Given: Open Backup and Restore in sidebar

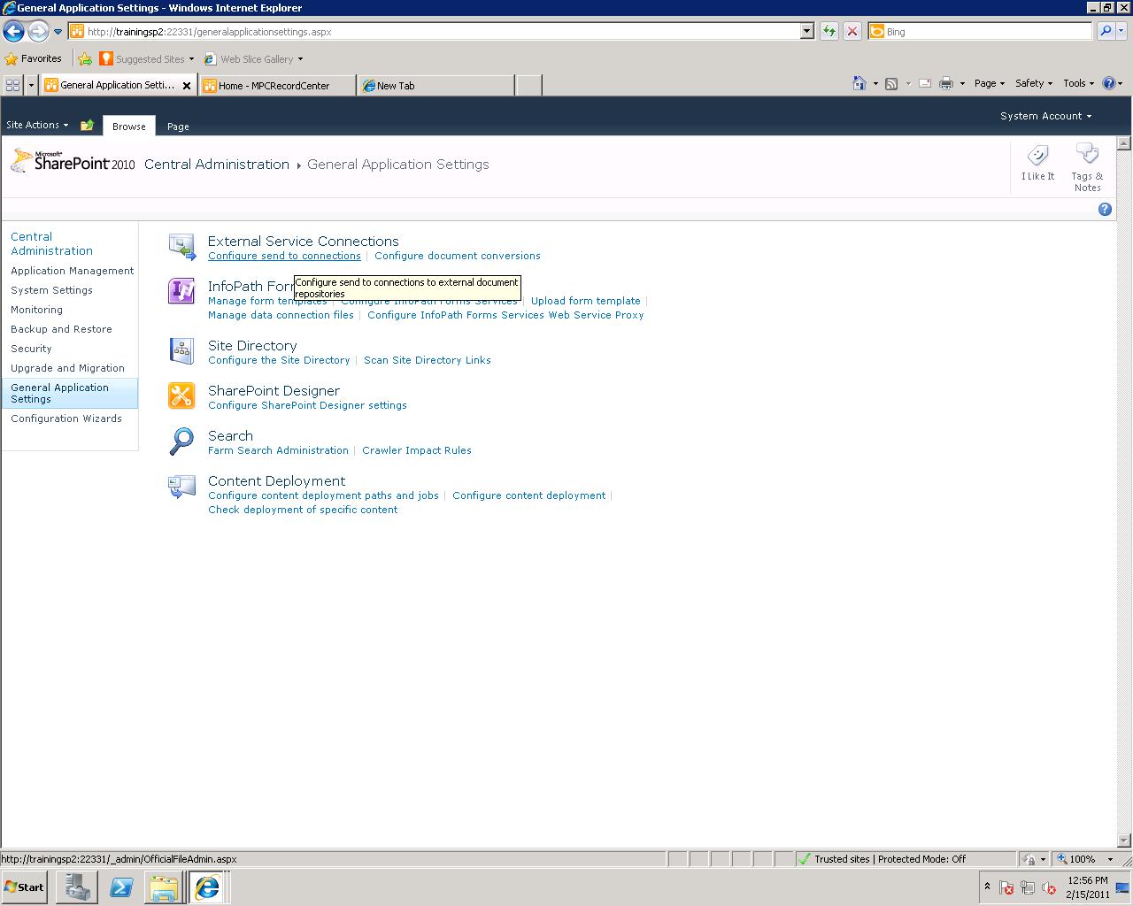Looking at the screenshot, I should 61,329.
